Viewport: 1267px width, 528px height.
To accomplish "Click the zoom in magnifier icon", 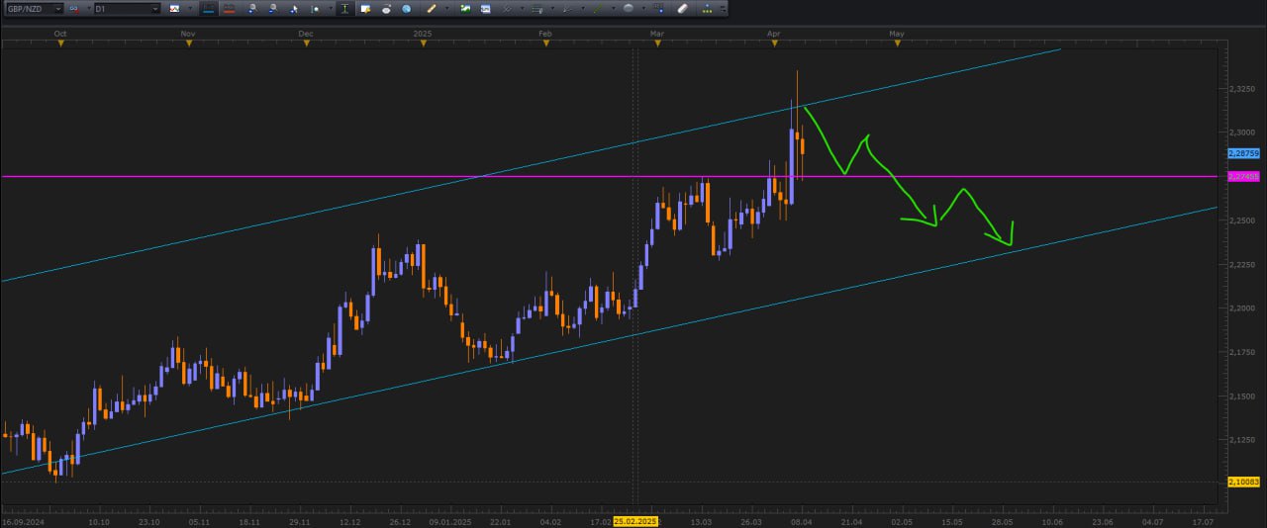I will [252, 9].
